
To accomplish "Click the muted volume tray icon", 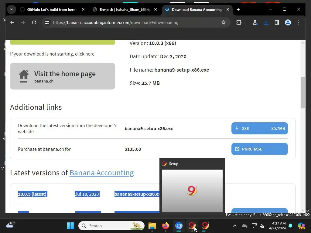I will [262, 226].
